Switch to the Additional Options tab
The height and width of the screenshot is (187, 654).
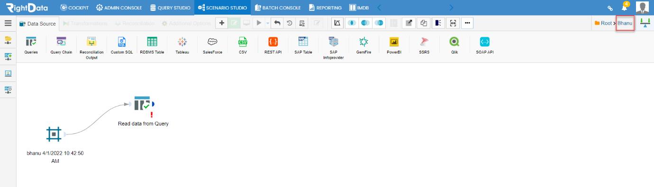coord(186,24)
